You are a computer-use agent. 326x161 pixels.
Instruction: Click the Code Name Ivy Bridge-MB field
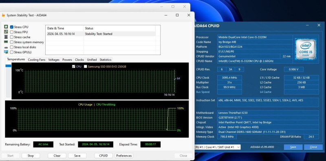tap(255, 42)
